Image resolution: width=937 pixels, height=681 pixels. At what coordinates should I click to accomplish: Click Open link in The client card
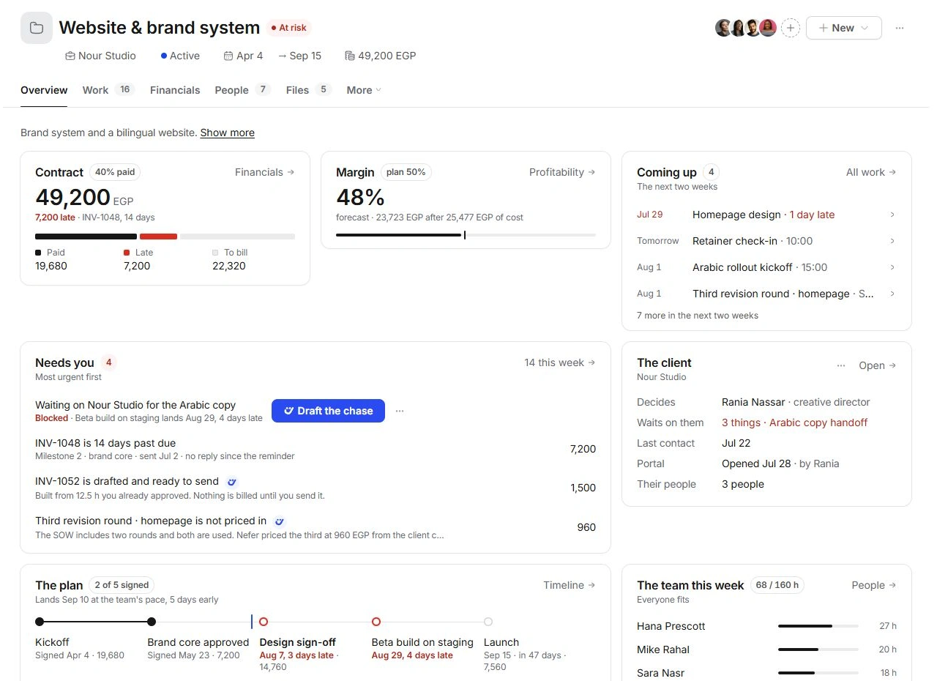878,365
